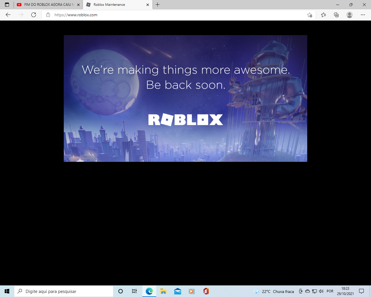This screenshot has width=371, height=297.
Task: Open the weather widget showing 22°C
Action: click(274, 291)
